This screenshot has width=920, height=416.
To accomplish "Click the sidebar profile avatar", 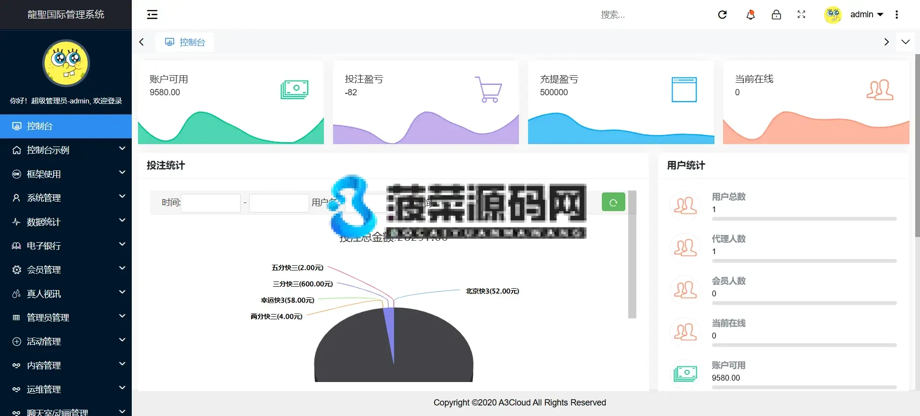I will [x=66, y=63].
